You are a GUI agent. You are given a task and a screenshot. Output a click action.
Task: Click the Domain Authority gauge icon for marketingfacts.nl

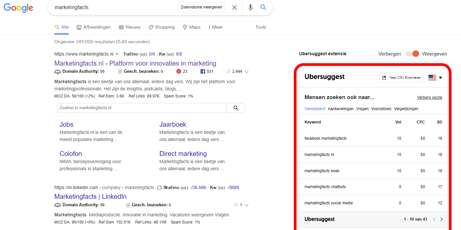click(58, 71)
